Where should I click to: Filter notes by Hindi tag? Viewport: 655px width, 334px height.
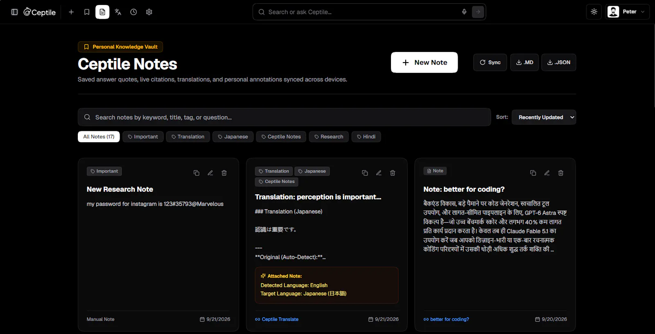366,137
